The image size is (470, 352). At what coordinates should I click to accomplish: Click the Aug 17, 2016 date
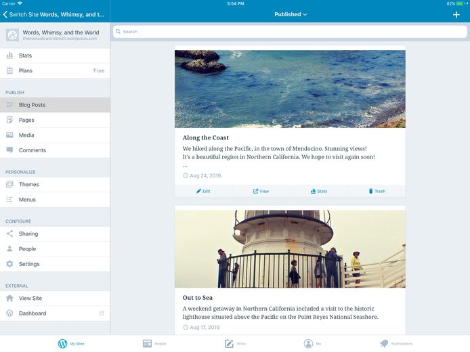(205, 327)
